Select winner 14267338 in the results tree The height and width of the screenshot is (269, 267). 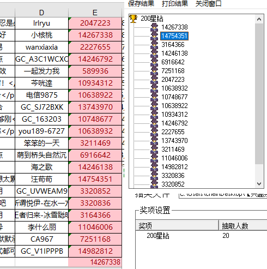pyautogui.click(x=174, y=27)
